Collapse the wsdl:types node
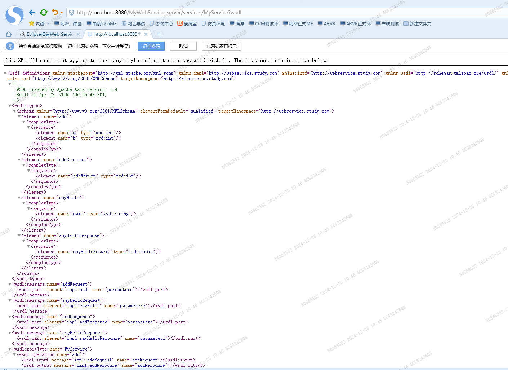 (x=10, y=106)
